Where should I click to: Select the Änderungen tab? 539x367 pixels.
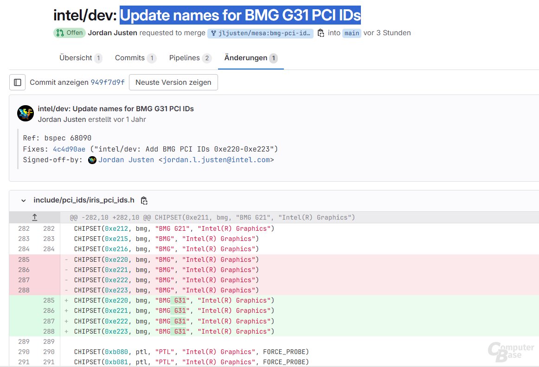pos(251,58)
